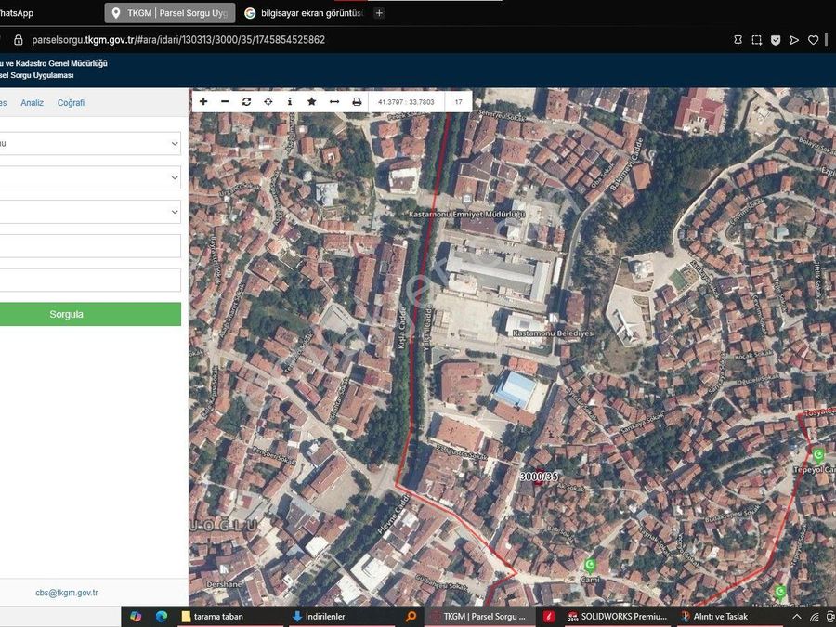This screenshot has width=836, height=627.
Task: Zoom out with the map minus icon
Action: (225, 101)
